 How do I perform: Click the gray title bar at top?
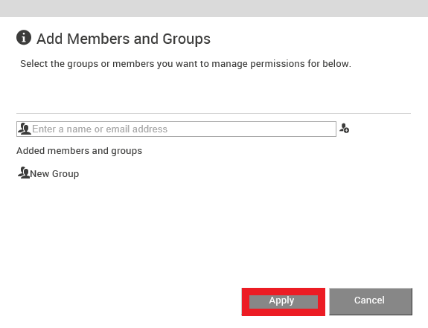(214, 8)
